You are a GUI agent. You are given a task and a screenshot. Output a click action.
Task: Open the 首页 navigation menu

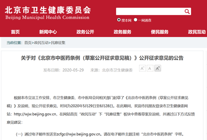(15, 32)
